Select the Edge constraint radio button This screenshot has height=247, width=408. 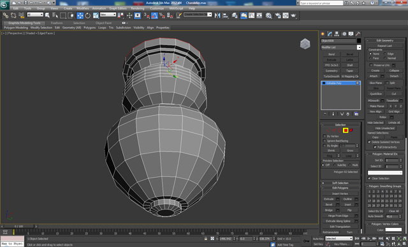tap(385, 53)
